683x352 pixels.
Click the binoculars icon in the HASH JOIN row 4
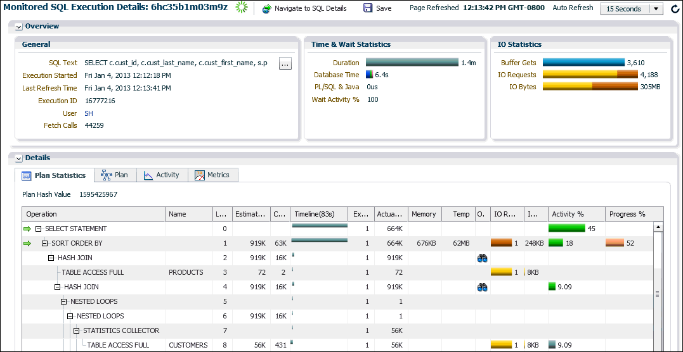point(482,287)
